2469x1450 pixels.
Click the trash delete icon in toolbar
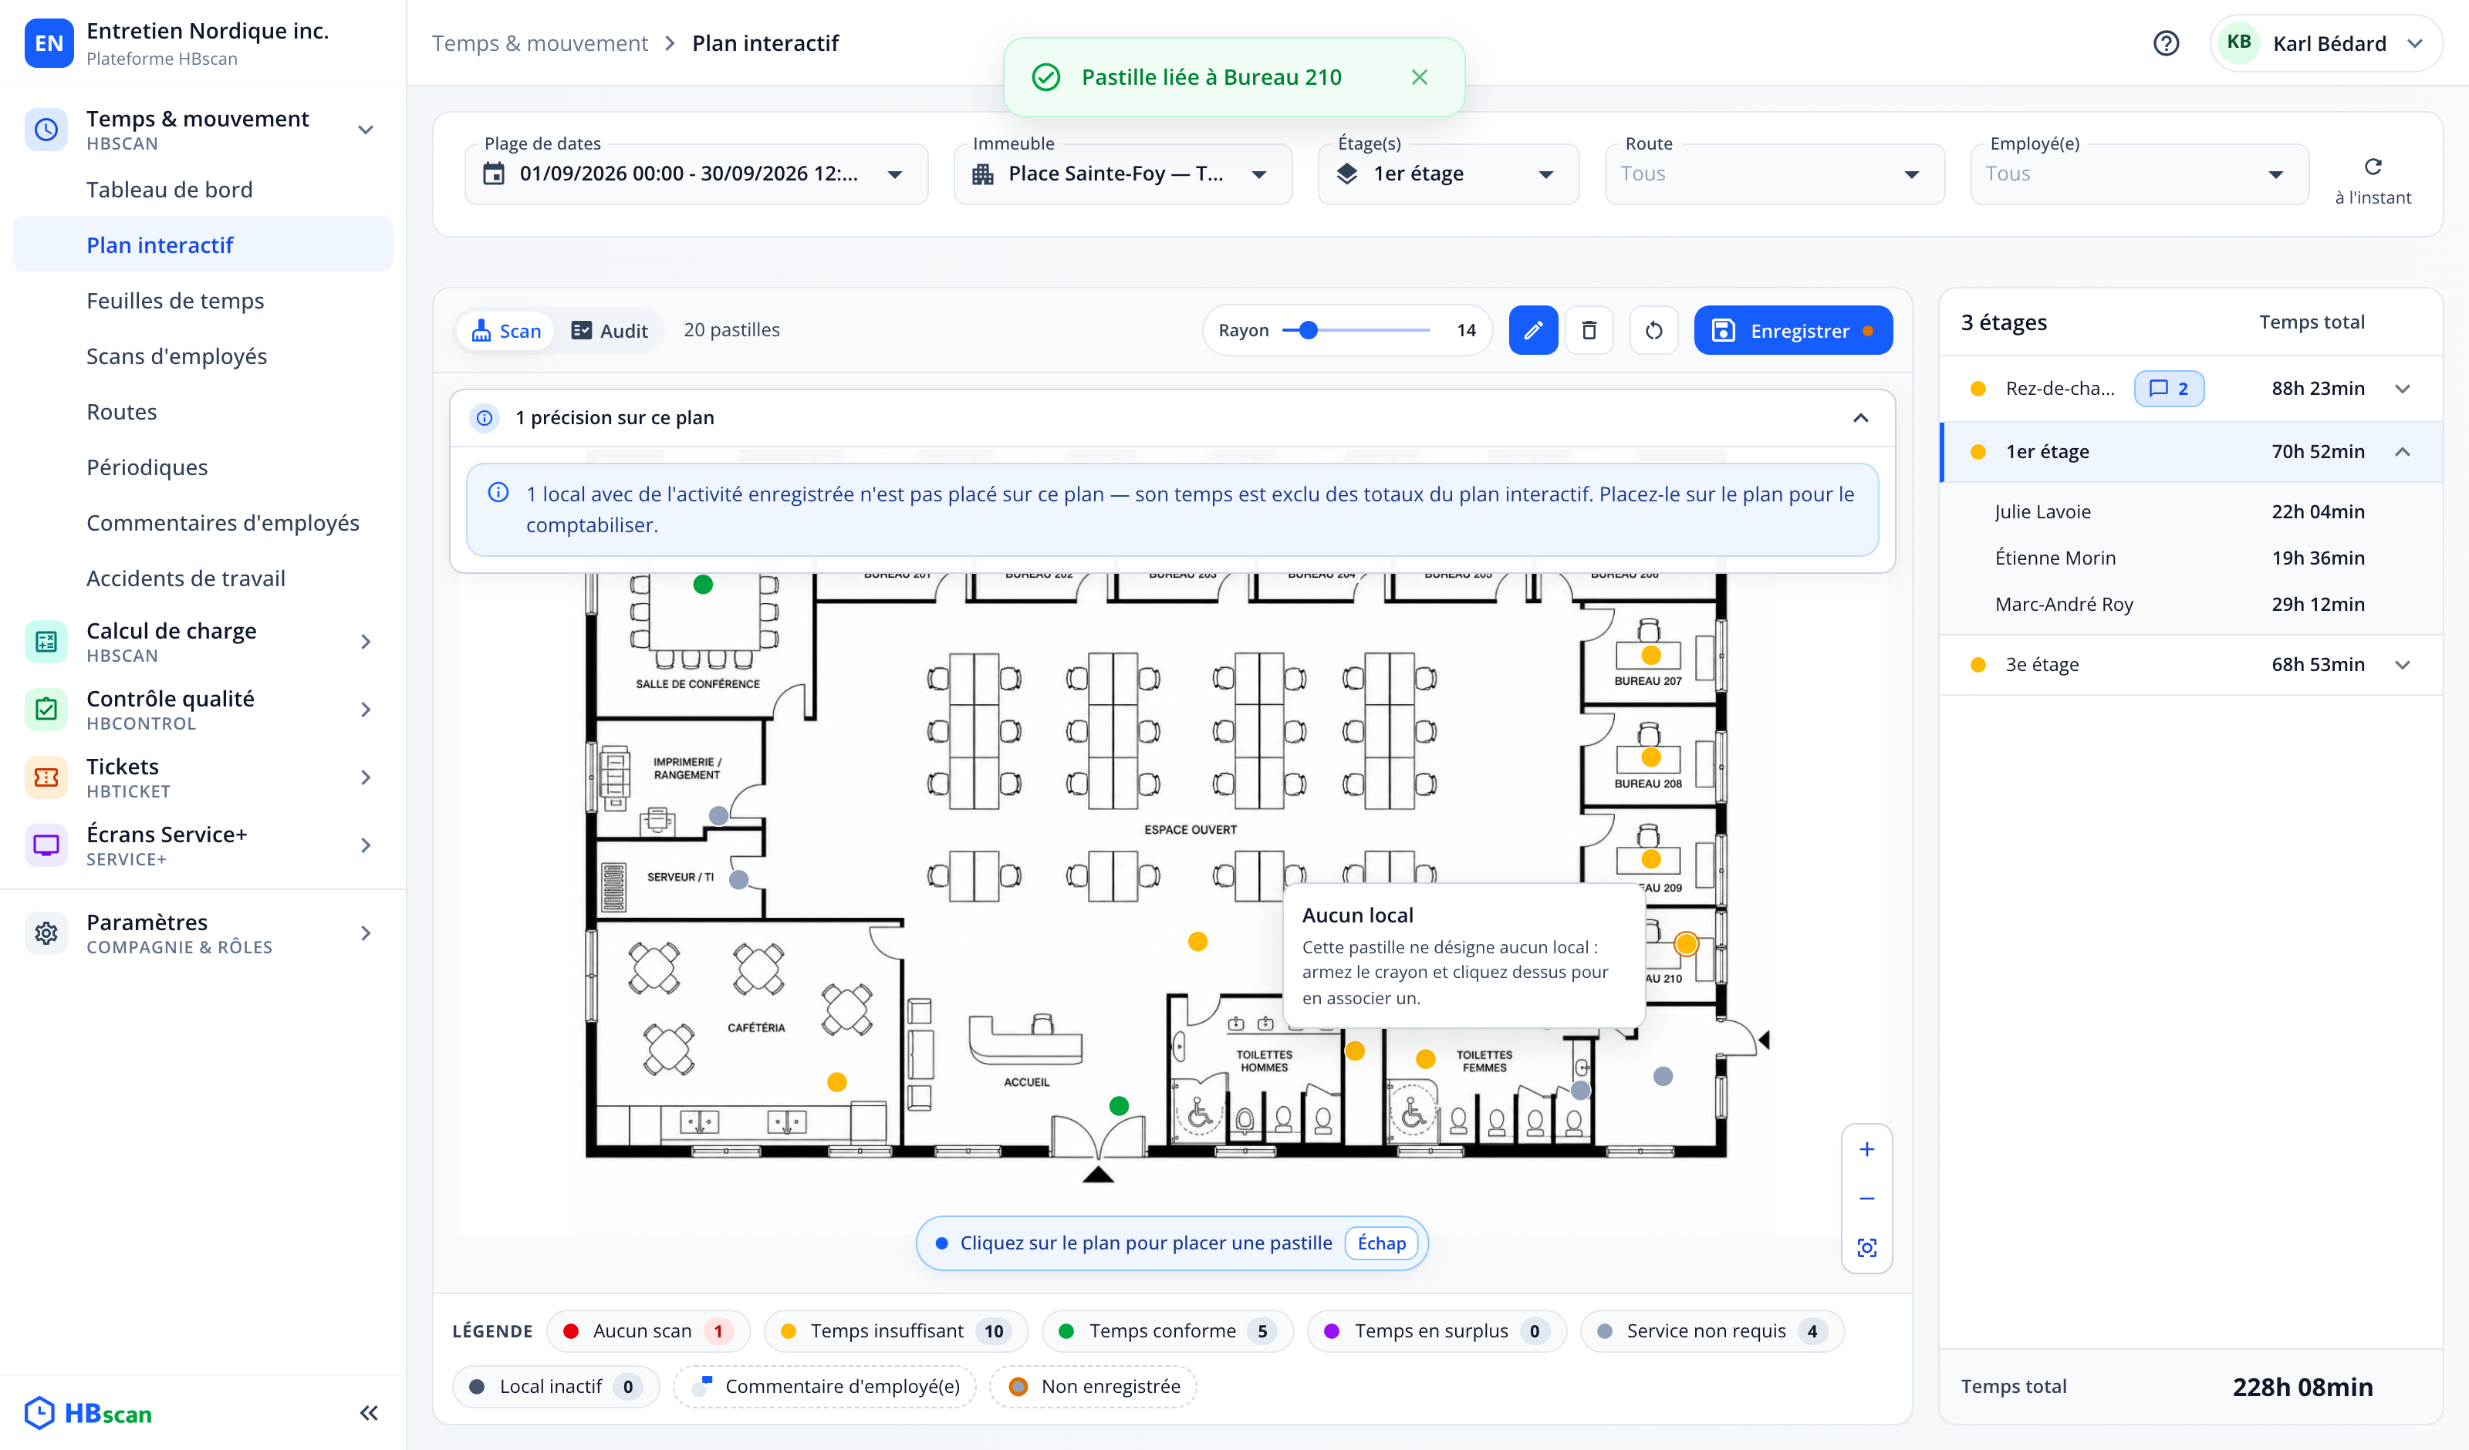click(x=1589, y=330)
